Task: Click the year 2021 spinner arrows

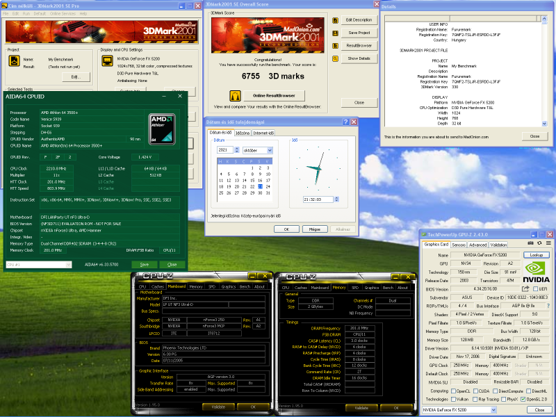Action: 237,150
